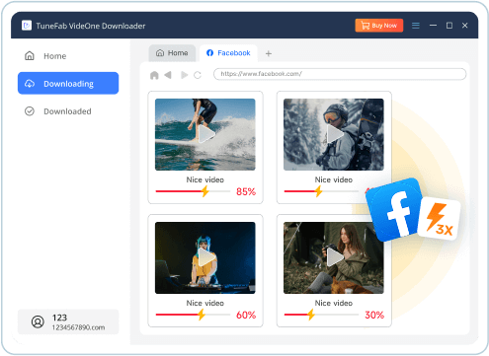
Task: Click the snowboarder video's progress bar
Action: click(321, 191)
